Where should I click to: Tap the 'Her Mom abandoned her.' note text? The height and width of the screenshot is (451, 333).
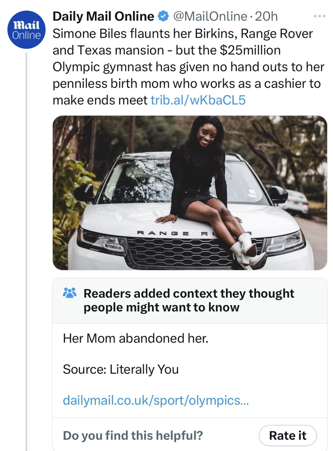point(136,338)
